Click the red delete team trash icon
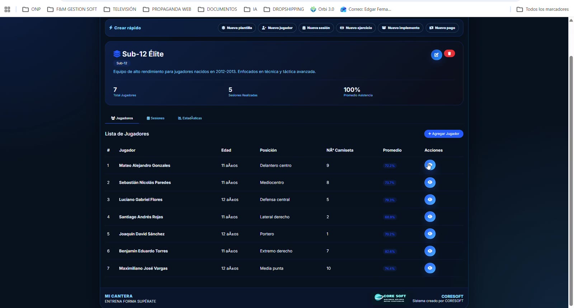 pyautogui.click(x=450, y=53)
